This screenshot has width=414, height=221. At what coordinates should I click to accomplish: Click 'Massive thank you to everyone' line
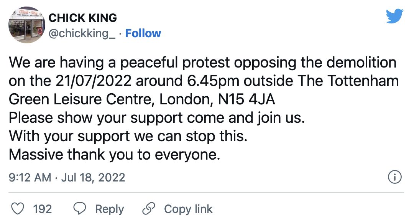pos(114,155)
